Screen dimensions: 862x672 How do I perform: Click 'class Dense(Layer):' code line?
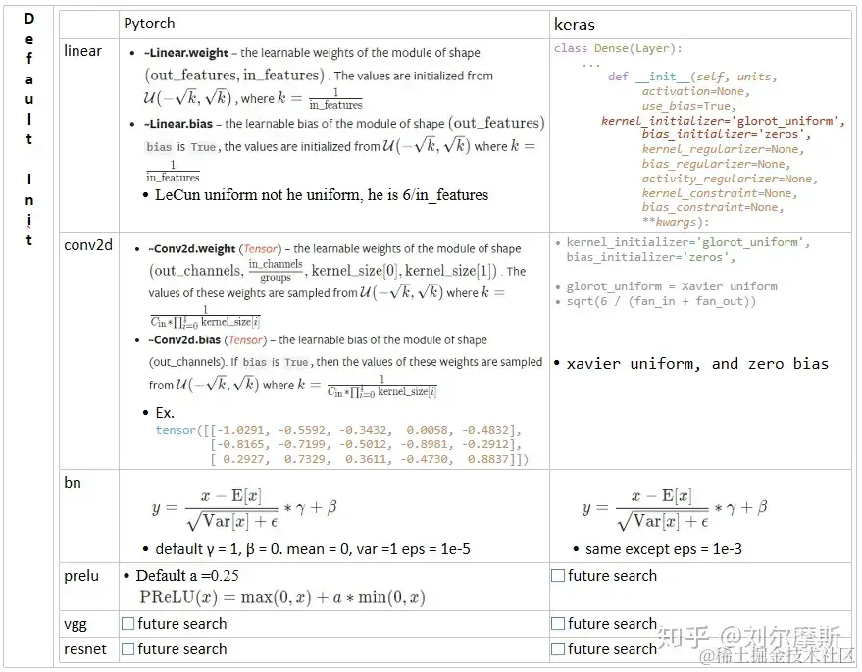tap(618, 48)
